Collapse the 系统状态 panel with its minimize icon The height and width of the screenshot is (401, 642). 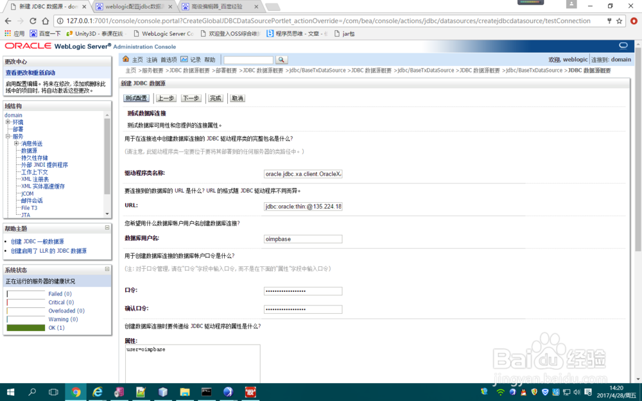tap(107, 269)
